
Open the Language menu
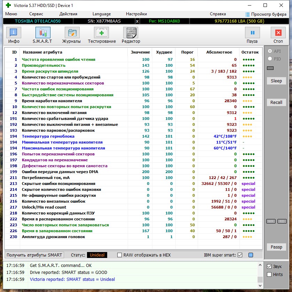(x=102, y=14)
